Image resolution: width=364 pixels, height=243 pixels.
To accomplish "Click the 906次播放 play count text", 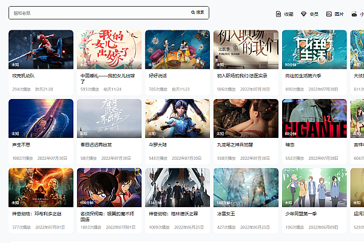I will coord(226,89).
